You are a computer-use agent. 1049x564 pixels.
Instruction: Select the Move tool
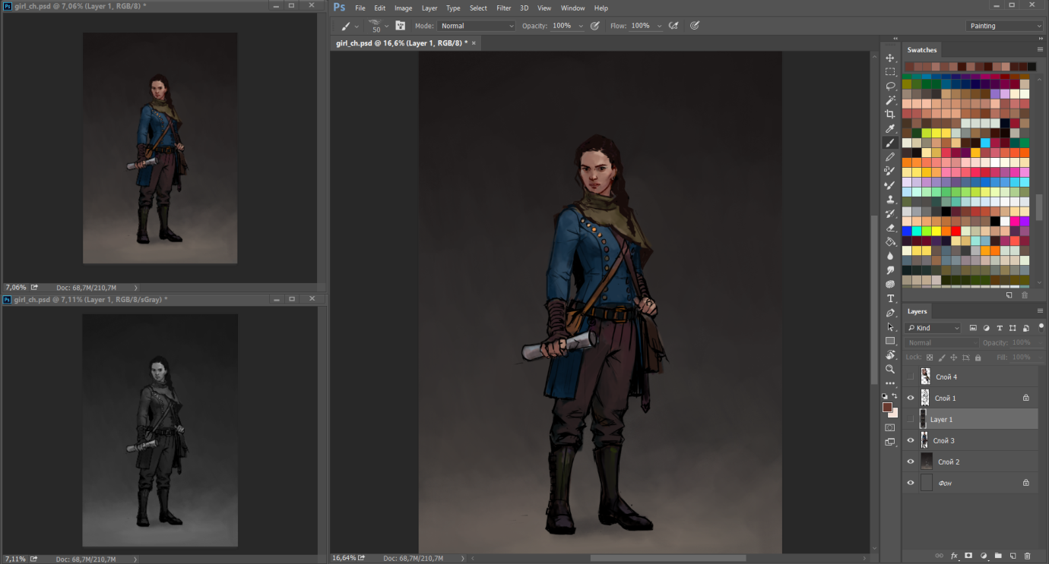pyautogui.click(x=890, y=58)
